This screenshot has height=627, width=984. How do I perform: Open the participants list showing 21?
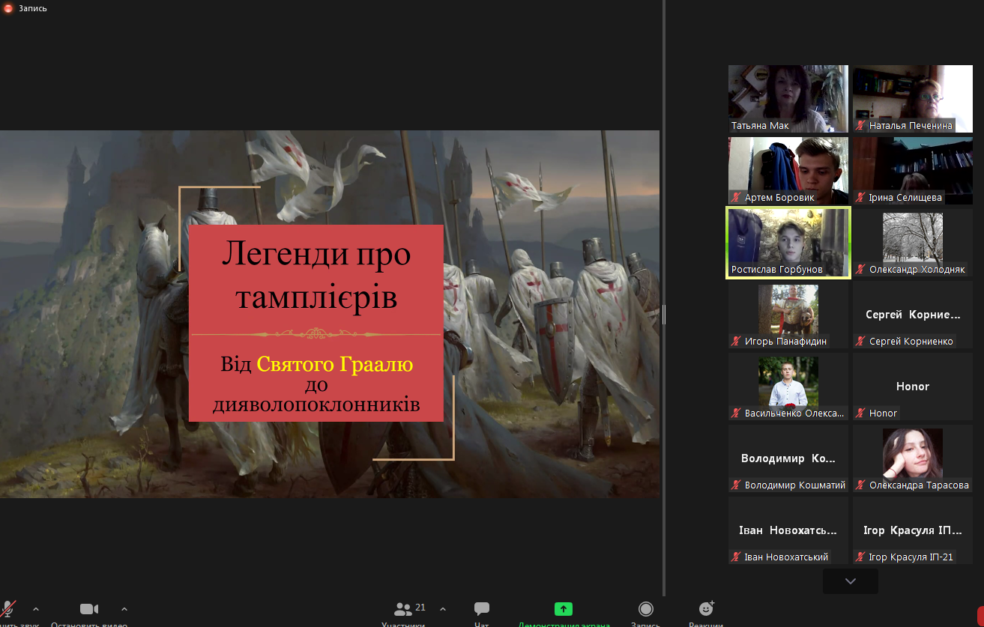[410, 609]
